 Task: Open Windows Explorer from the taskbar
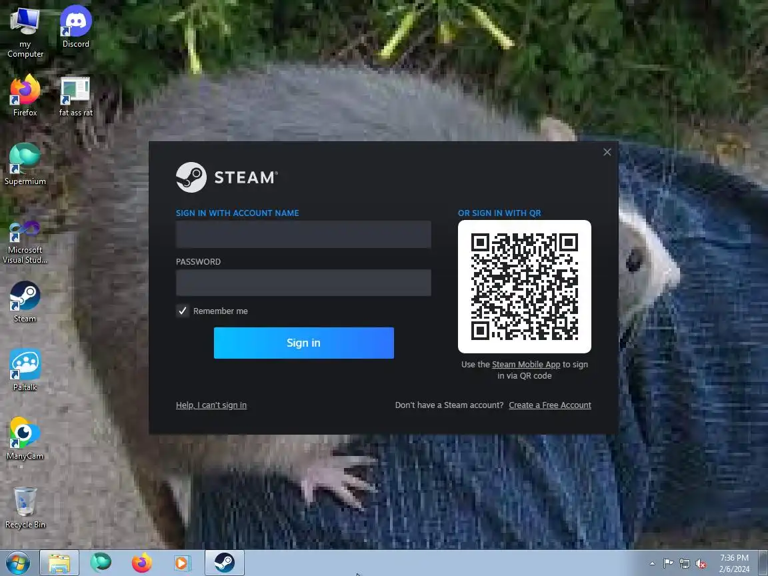[x=59, y=563]
